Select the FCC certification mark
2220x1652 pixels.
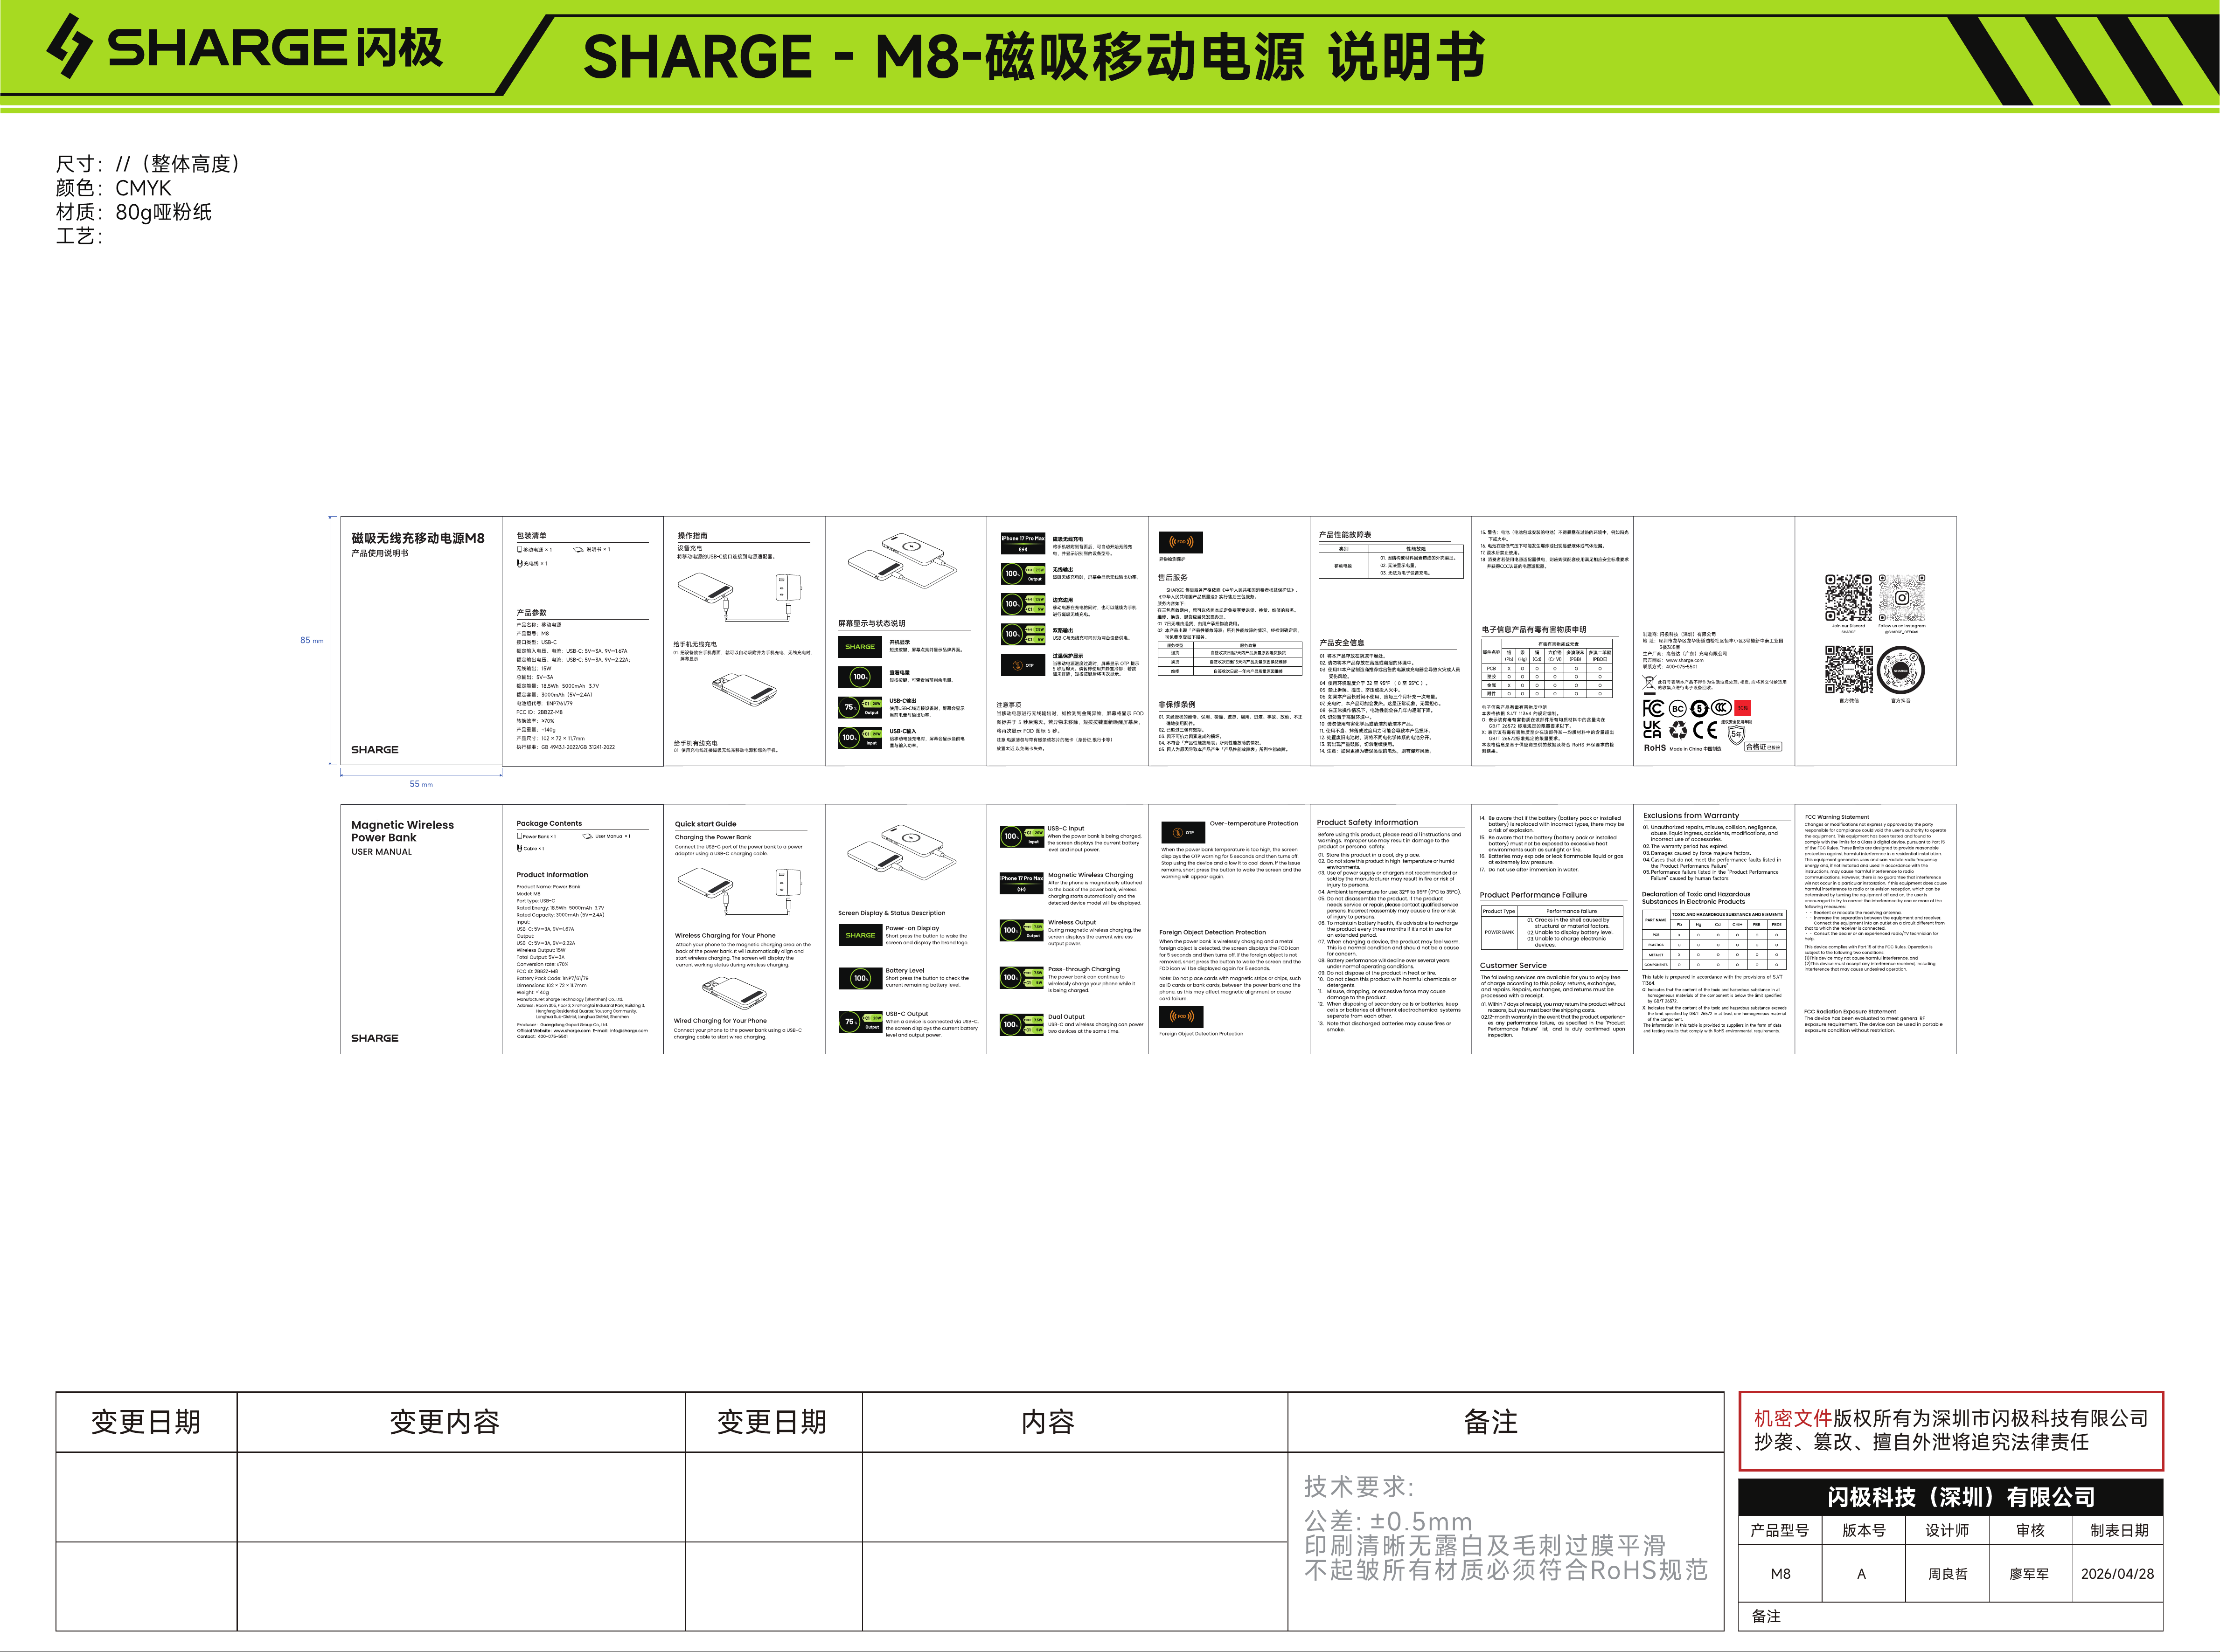(x=1653, y=708)
